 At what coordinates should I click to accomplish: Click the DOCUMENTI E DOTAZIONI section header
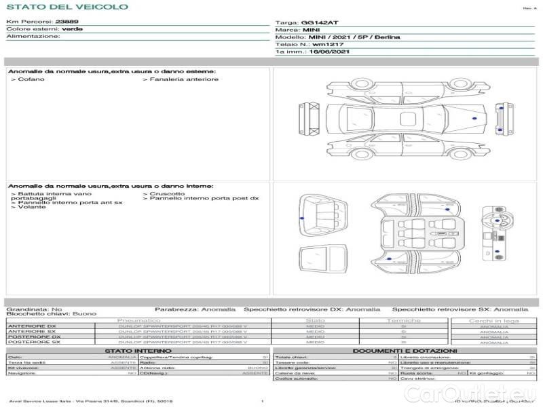coord(404,351)
